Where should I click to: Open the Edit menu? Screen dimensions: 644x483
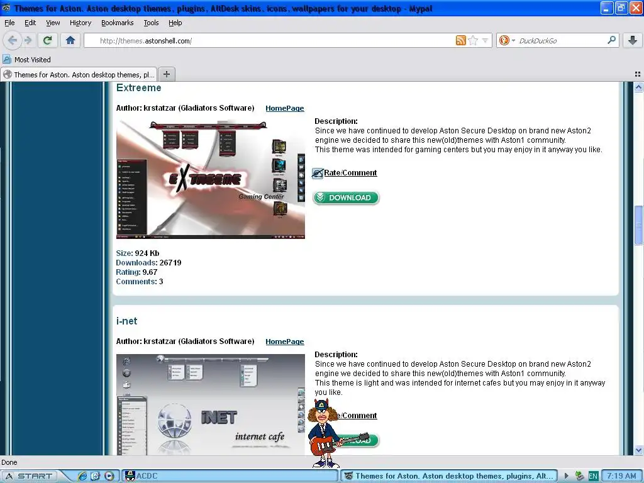[30, 23]
